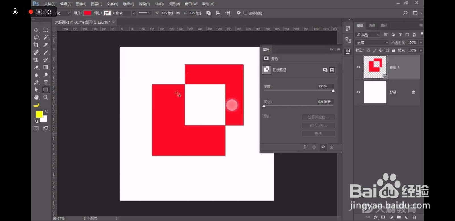Toggle layer filtering switch

[x=422, y=34]
